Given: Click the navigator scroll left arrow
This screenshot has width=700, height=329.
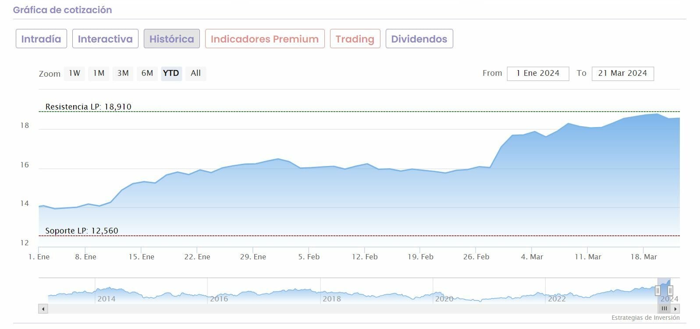Looking at the screenshot, I should tap(43, 309).
